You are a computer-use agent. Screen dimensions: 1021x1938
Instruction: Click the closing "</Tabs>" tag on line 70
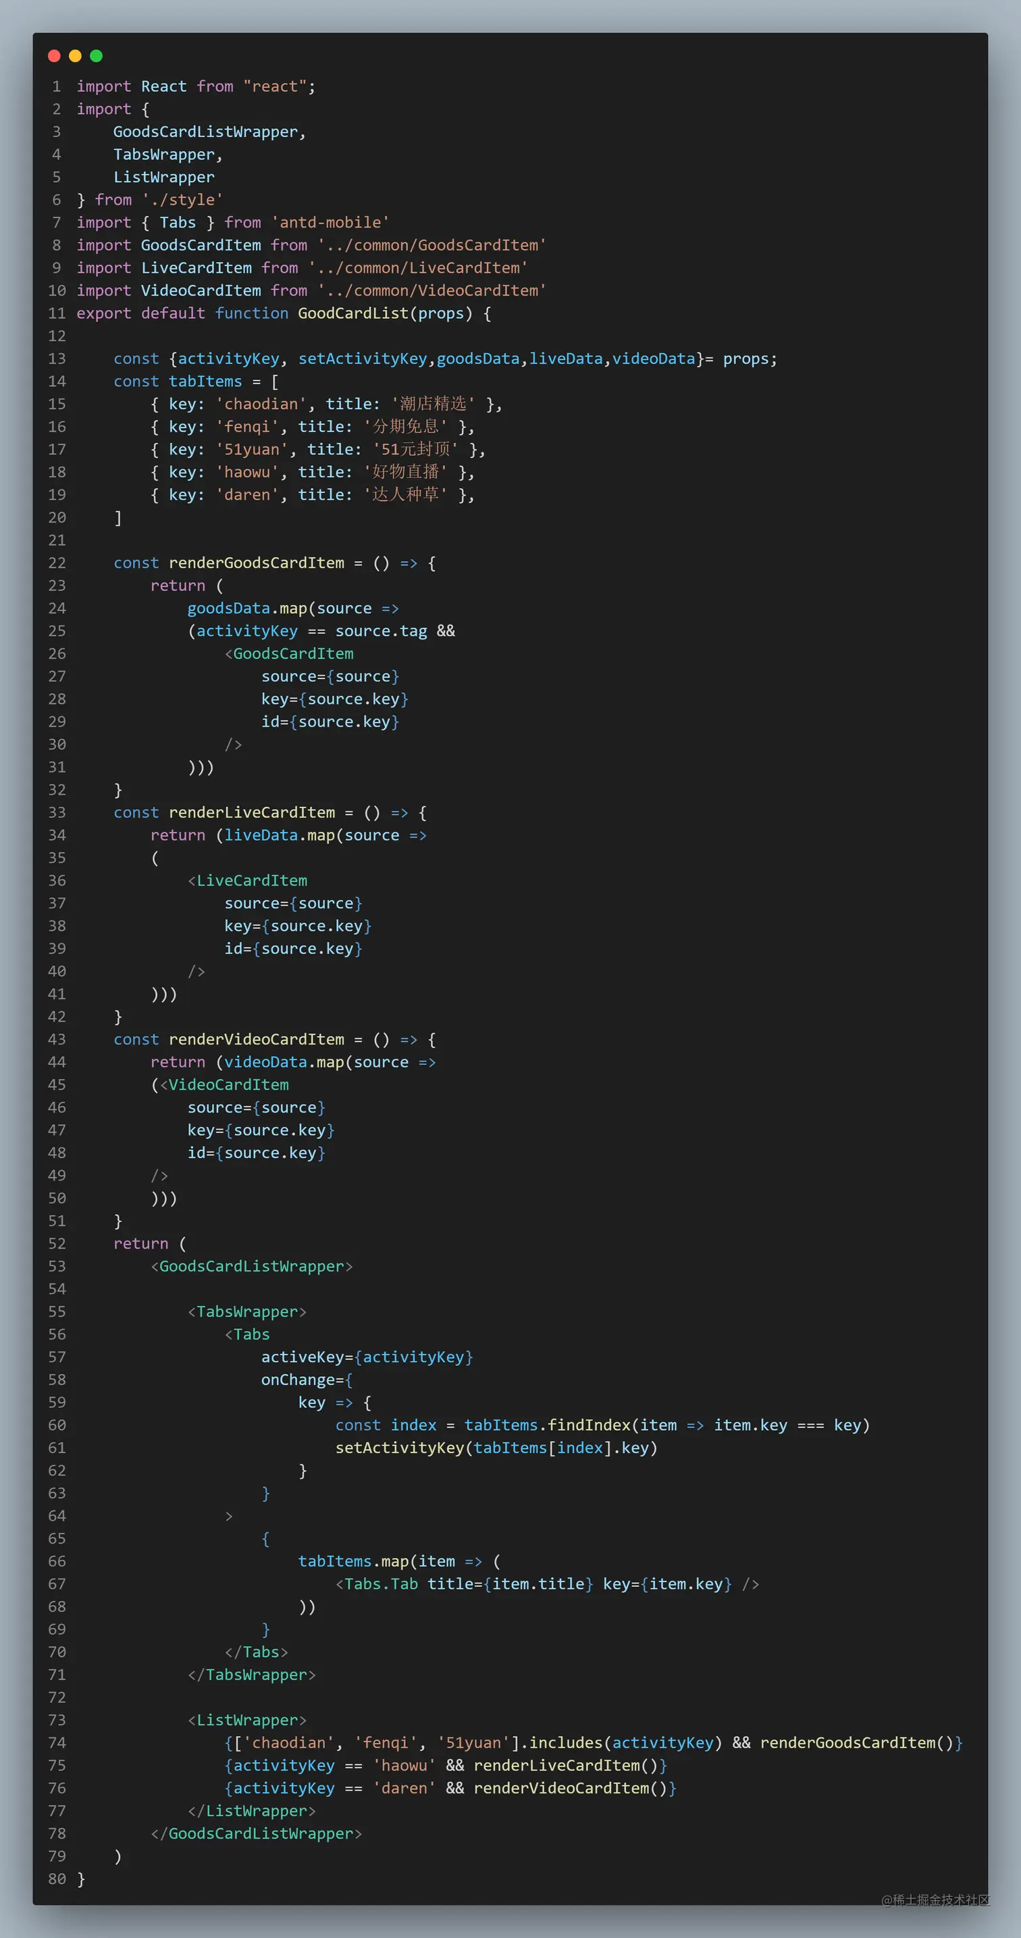coord(257,1652)
